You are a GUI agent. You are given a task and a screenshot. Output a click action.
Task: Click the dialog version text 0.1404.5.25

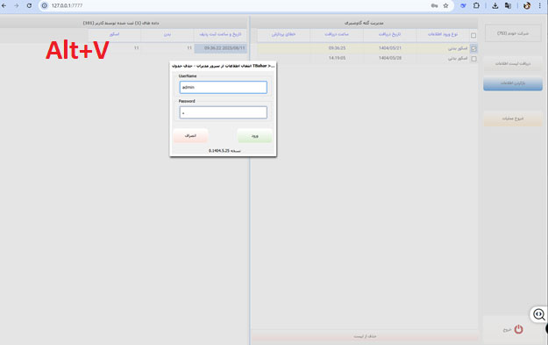(224, 151)
